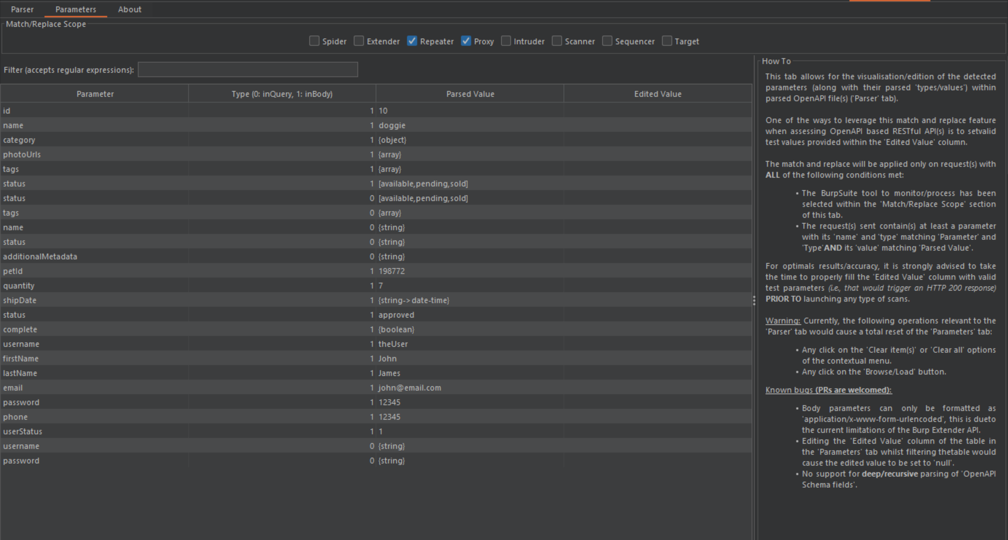Viewport: 1008px width, 540px height.
Task: Enable the Extender scope checkbox
Action: pos(359,41)
